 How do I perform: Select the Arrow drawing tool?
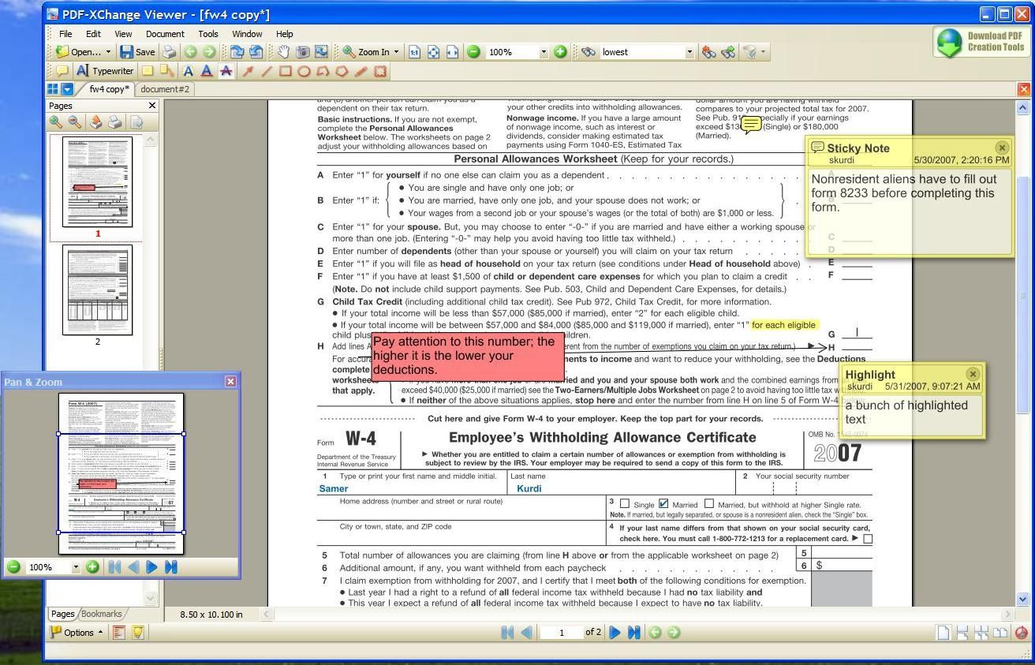tap(248, 71)
